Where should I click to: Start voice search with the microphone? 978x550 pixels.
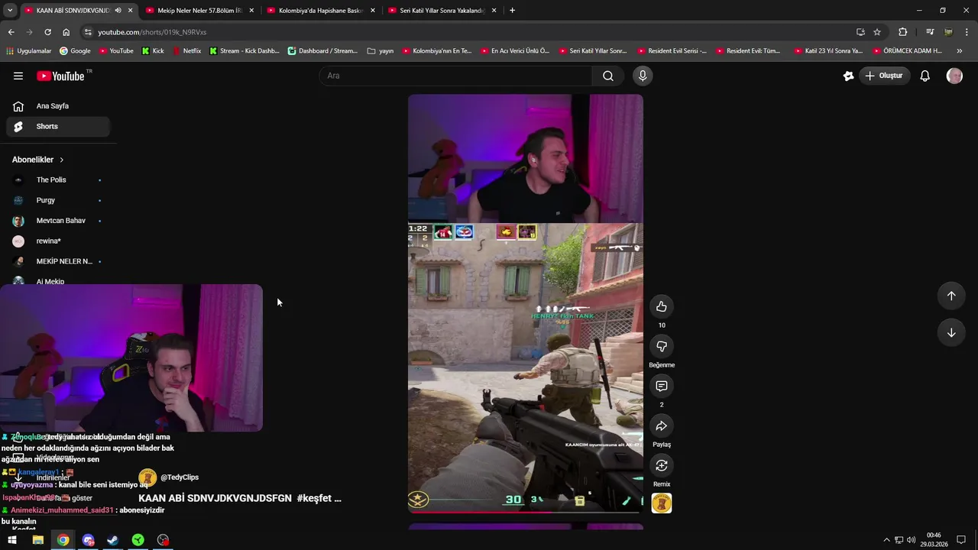[x=643, y=76]
